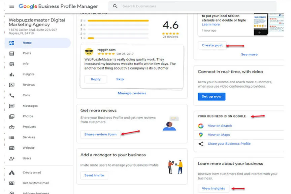The height and width of the screenshot is (194, 291).
Task: Click the Create post button
Action: pos(212,45)
